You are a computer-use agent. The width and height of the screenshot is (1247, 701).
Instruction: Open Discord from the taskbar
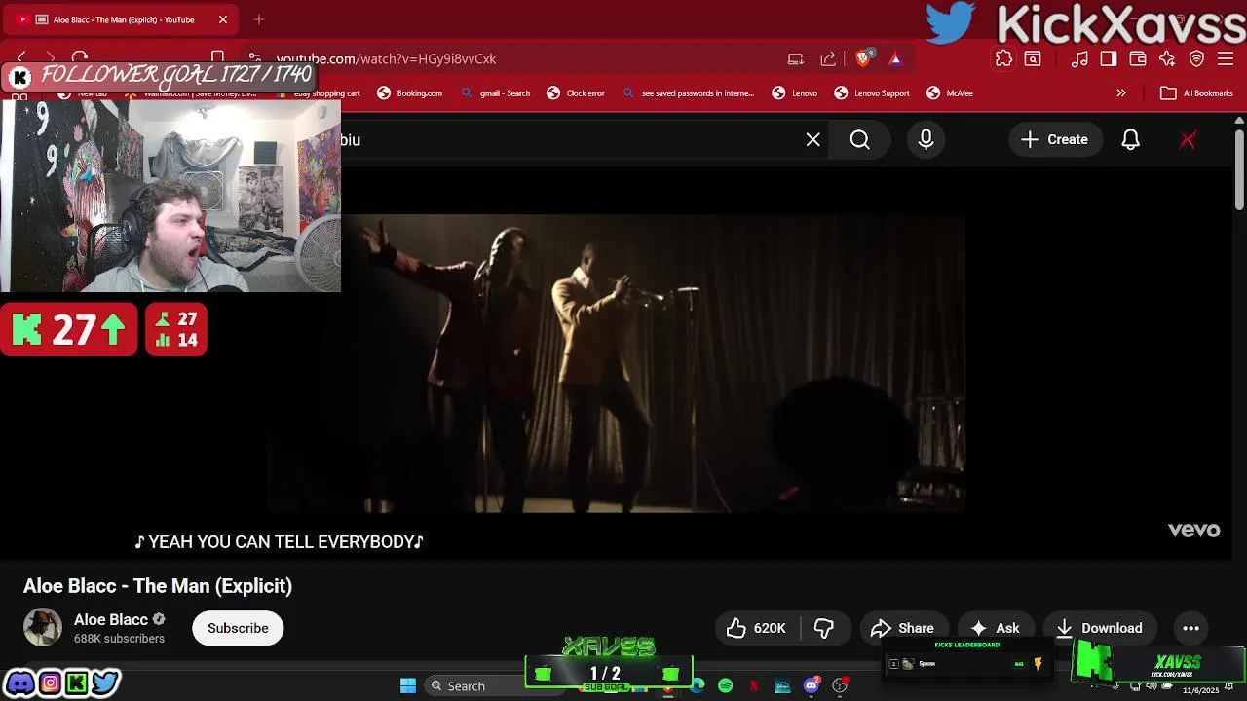click(x=812, y=686)
